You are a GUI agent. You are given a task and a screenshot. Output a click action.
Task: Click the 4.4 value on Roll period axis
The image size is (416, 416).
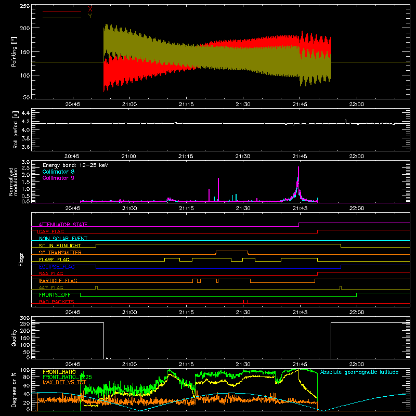(25, 113)
